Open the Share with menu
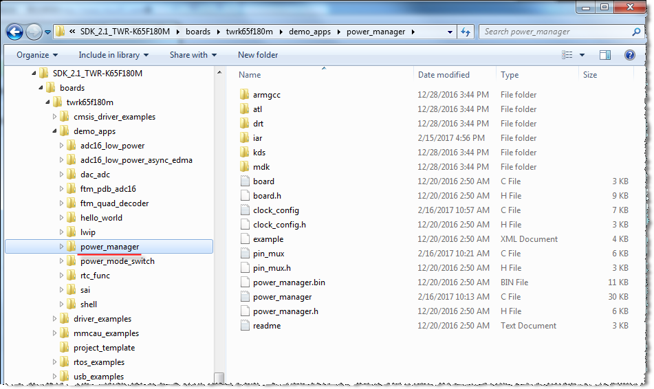654x389 pixels. point(193,55)
